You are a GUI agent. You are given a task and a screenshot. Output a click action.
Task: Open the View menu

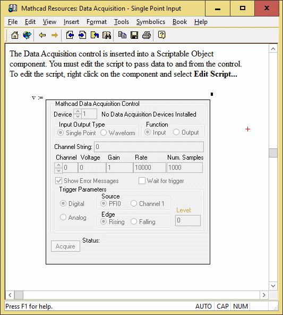coord(49,22)
